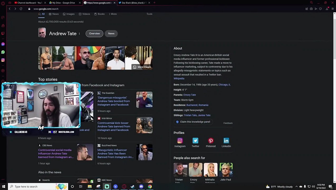Open Andrew Tate's Pinterest profile icon
The width and height of the screenshot is (336, 190).
pos(211,141)
